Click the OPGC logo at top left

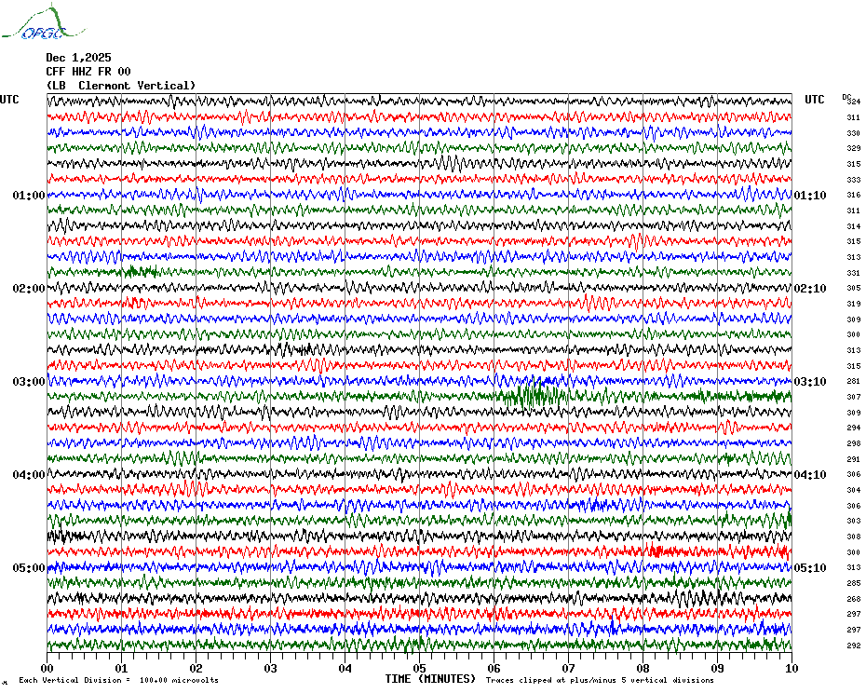point(44,22)
